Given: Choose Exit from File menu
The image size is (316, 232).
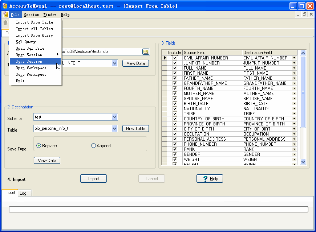Looking at the screenshot, I should 35,81.
